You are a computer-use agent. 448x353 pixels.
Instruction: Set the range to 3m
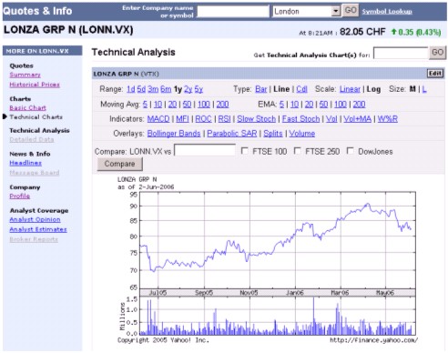click(x=153, y=89)
